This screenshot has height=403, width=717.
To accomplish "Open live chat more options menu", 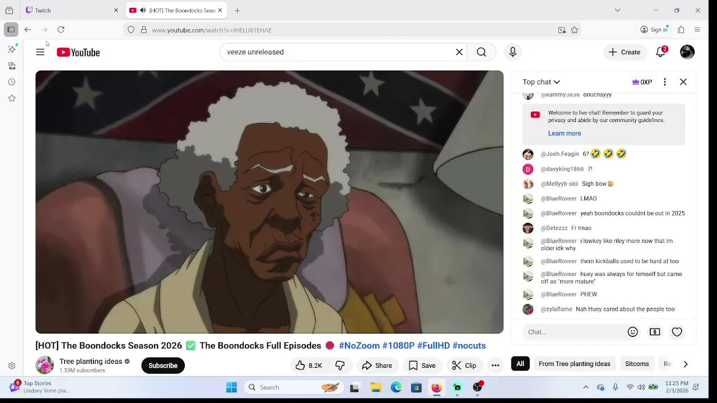I will 665,82.
